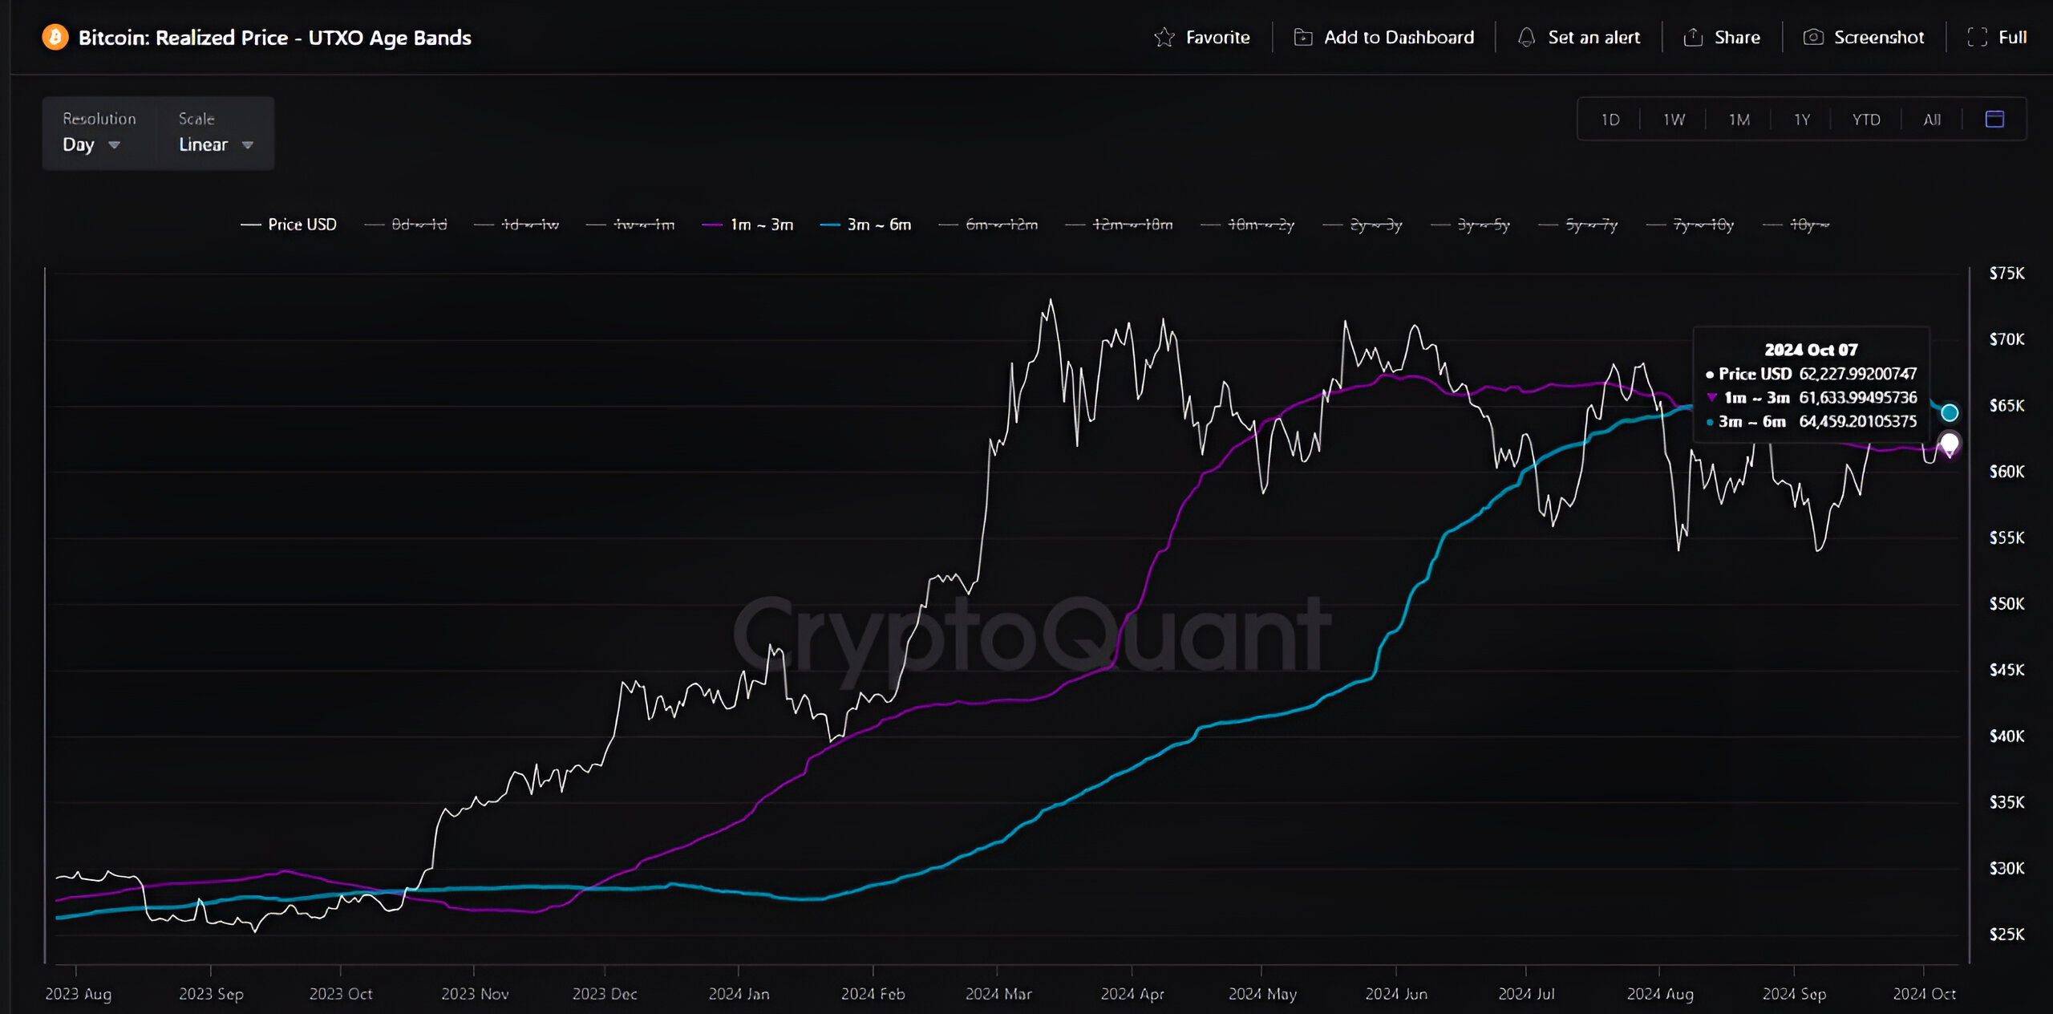
Task: Click the alert bell icon
Action: 1526,38
